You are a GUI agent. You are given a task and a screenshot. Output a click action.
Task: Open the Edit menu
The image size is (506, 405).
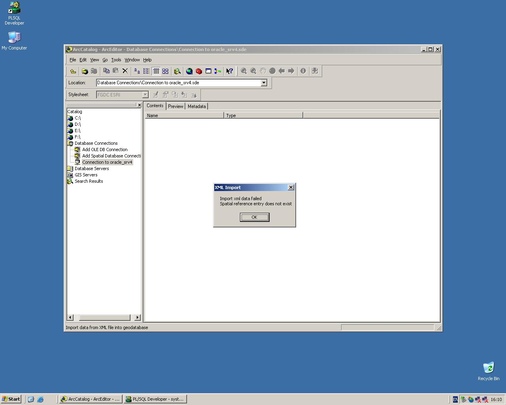83,60
